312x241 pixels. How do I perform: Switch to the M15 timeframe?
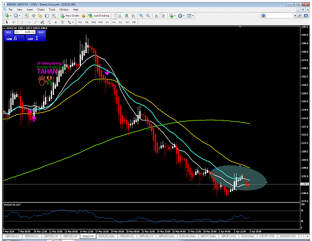point(93,22)
